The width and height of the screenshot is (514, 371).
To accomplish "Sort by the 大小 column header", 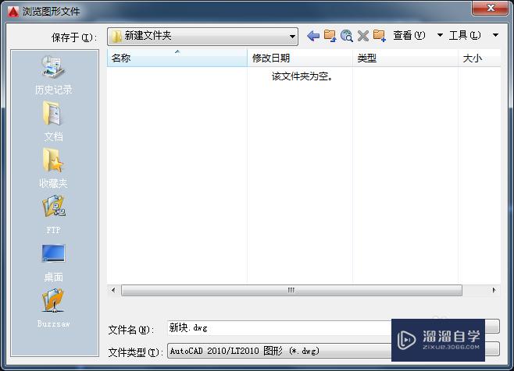I will (x=480, y=58).
